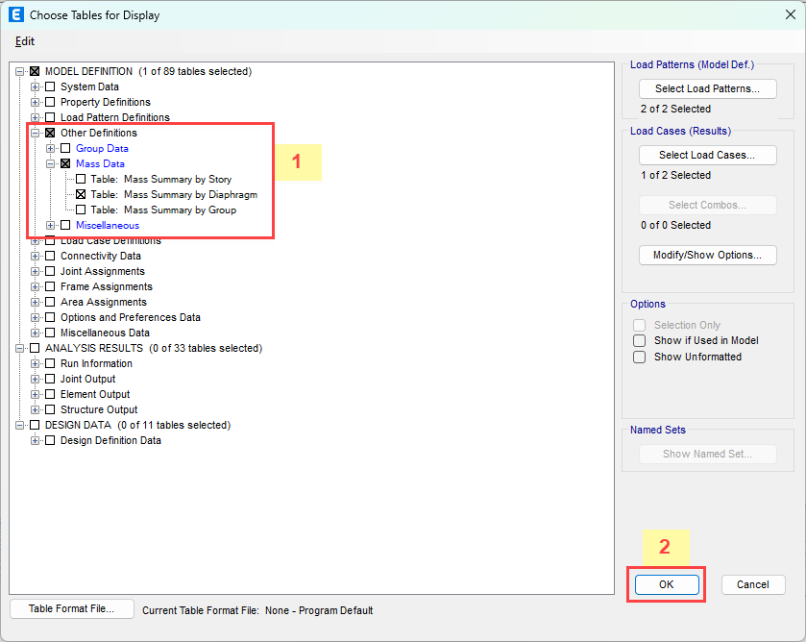Open the Edit menu
Viewport: 806px width, 642px height.
[25, 41]
